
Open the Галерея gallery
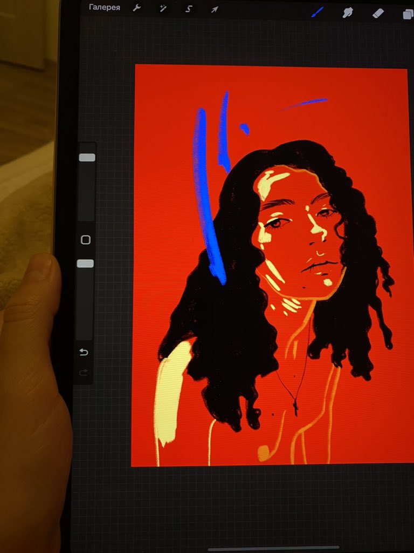(x=104, y=7)
